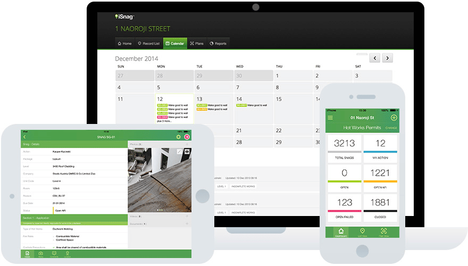This screenshot has height=266, width=468.
Task: Tap the 'Kacper Kucinski' action row
Action: [x=74, y=152]
